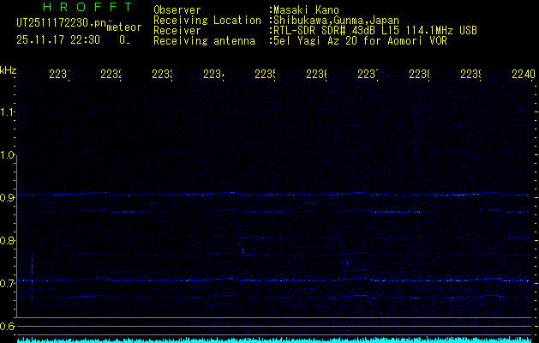This screenshot has height=343, width=539.
Task: Click the Observer field label
Action: point(176,9)
